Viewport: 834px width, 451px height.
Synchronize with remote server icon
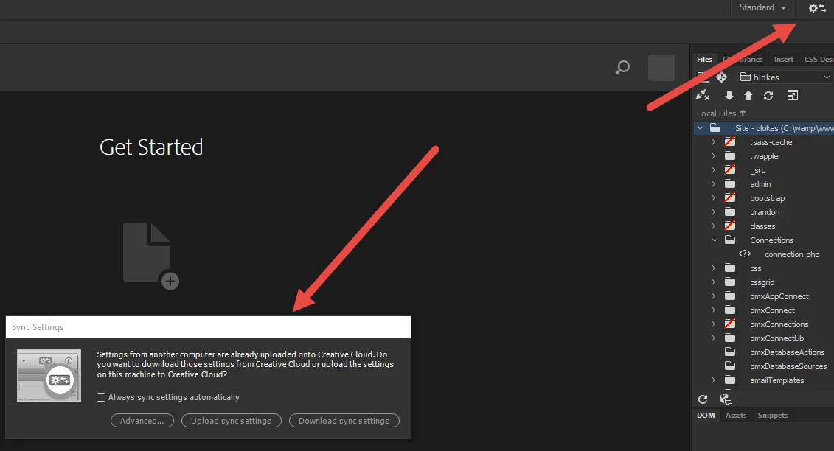[x=768, y=95]
